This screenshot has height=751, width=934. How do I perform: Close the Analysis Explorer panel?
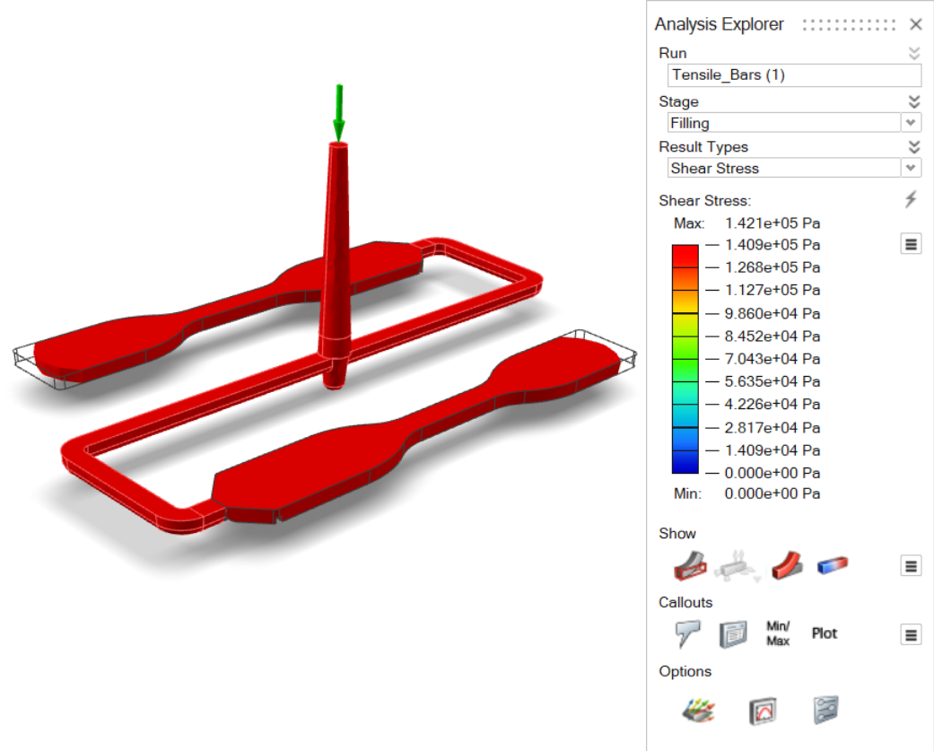[915, 24]
